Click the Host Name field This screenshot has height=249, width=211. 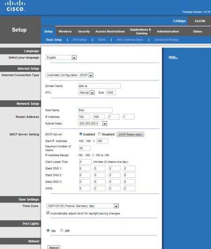coord(95,110)
